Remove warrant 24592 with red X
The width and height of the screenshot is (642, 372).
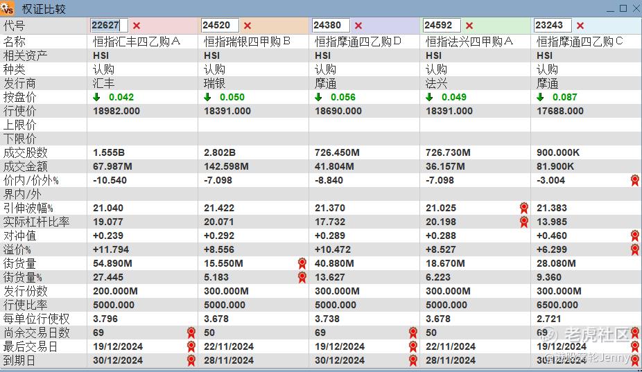pos(469,26)
